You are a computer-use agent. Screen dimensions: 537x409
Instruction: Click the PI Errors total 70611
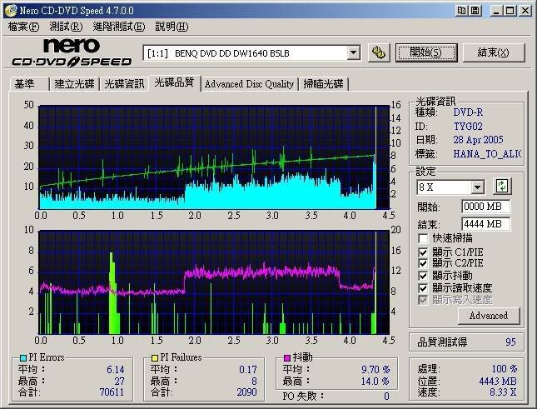click(x=112, y=392)
